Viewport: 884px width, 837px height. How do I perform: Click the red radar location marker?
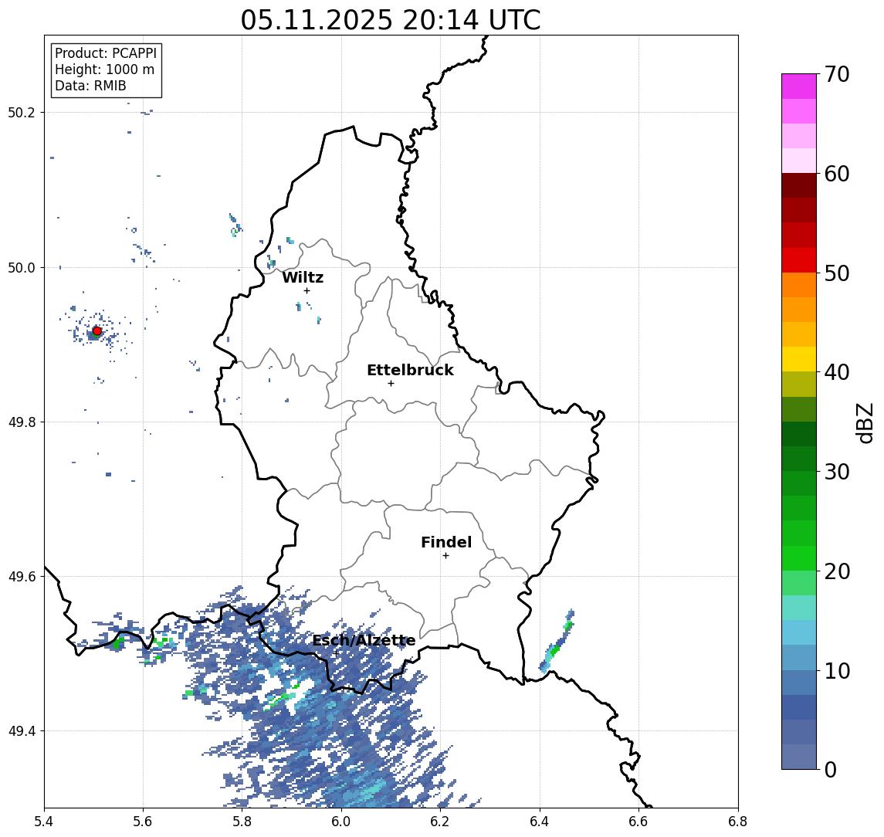(97, 331)
